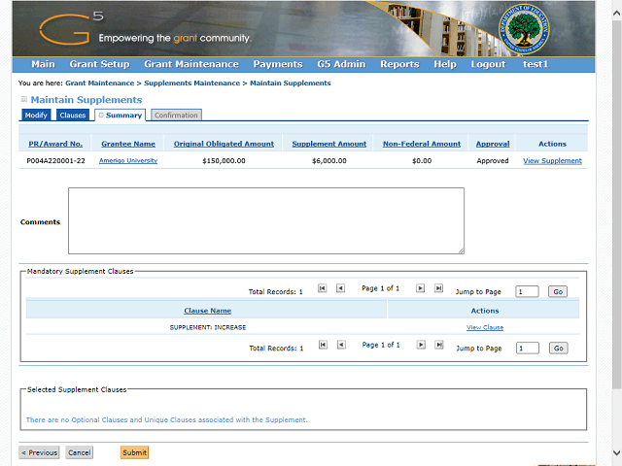This screenshot has height=466, width=622.
Task: Sort by Clause Name column
Action: [207, 311]
